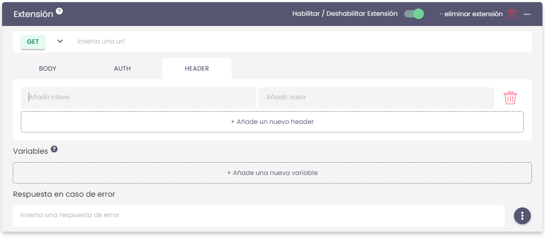The width and height of the screenshot is (545, 238).
Task: Click the red trash icon for eliminar extensión
Action: point(512,14)
